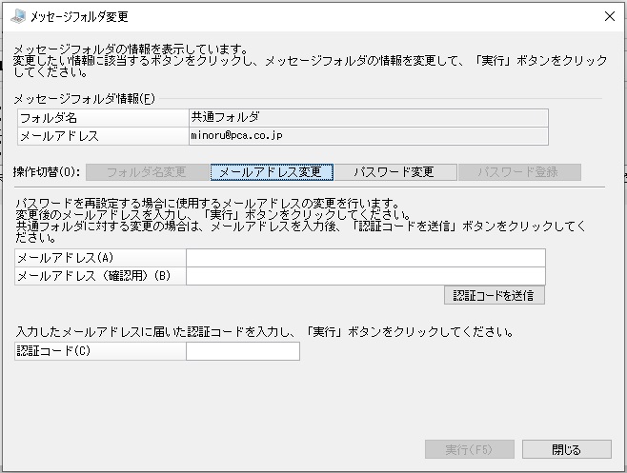Viewport: 627px width, 473px height.
Task: Click the メールアドレス row label in folder info
Action: (x=103, y=136)
